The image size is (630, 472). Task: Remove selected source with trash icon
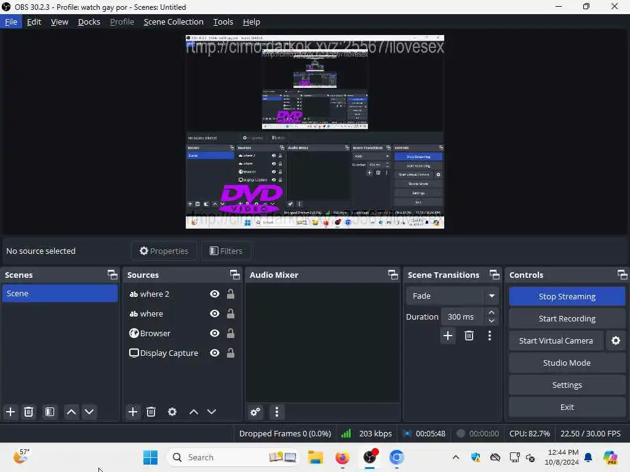point(151,412)
